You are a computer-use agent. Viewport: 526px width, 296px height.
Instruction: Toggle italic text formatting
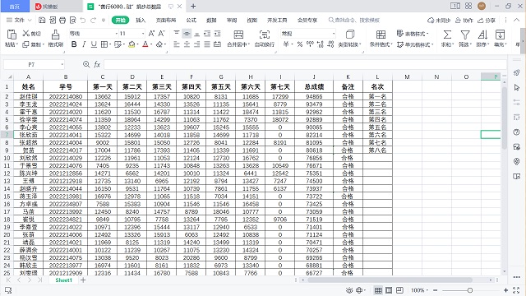[84, 44]
